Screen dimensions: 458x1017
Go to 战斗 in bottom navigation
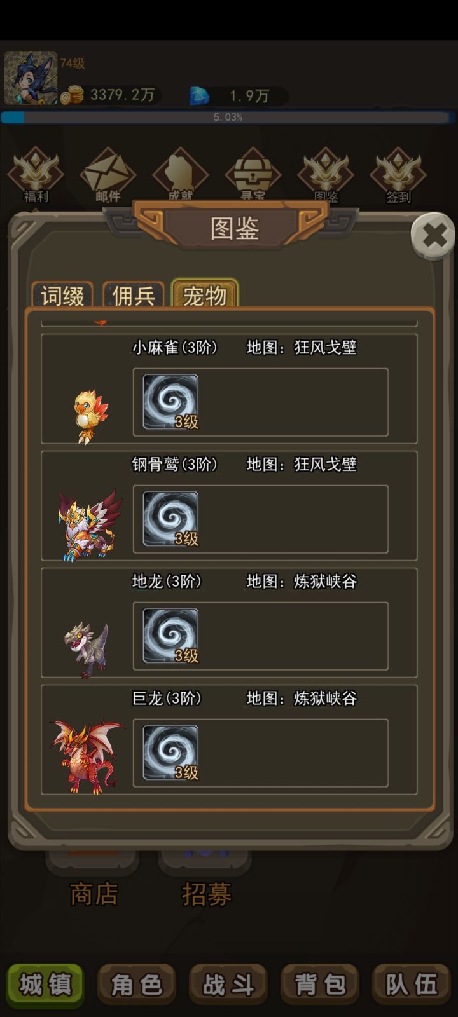228,985
